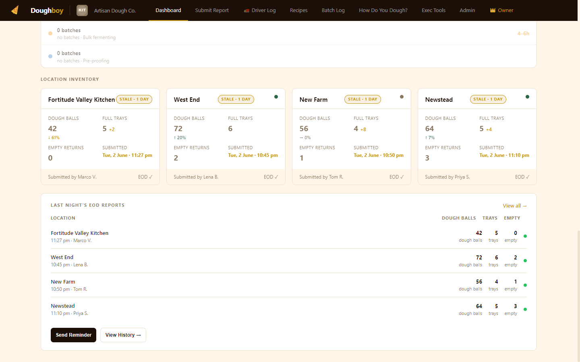Click STALE · 1 DAY badge on West End

(236, 99)
